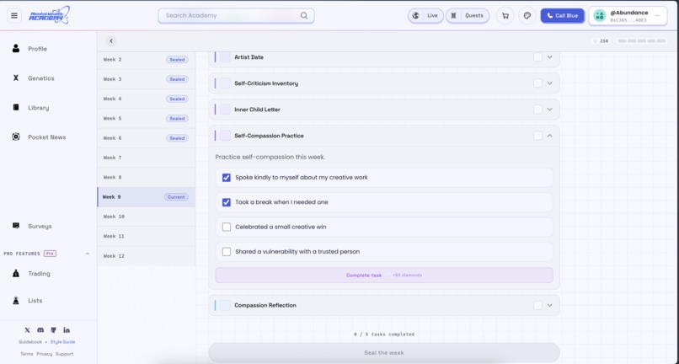
Task: Click the search magnifier icon
Action: [304, 16]
